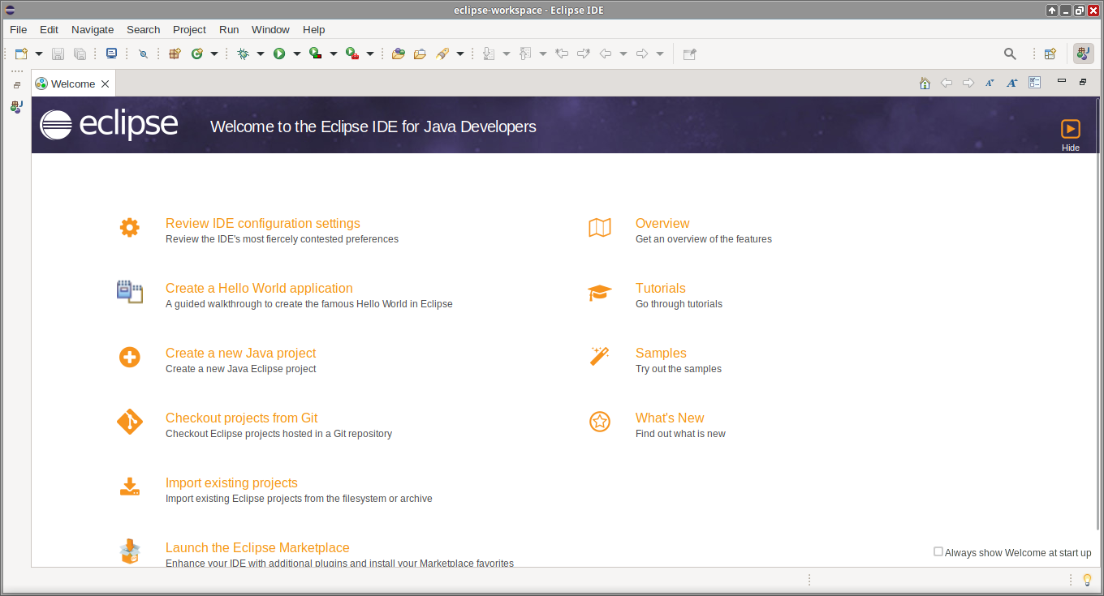The image size is (1104, 596).
Task: Click the magnifier Search icon top right
Action: coord(1010,54)
